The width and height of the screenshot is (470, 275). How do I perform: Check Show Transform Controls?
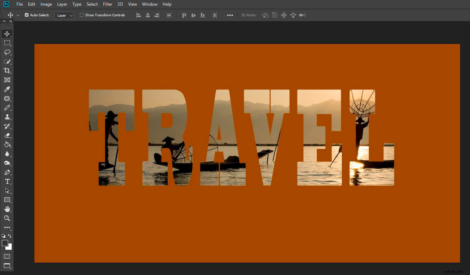click(x=81, y=15)
